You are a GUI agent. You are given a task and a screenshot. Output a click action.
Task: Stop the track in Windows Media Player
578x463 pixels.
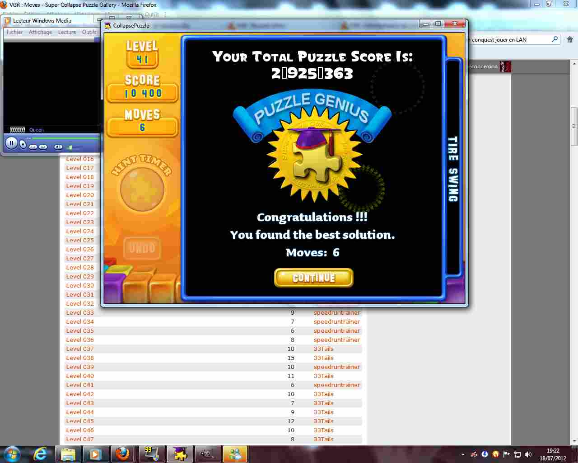pyautogui.click(x=23, y=145)
